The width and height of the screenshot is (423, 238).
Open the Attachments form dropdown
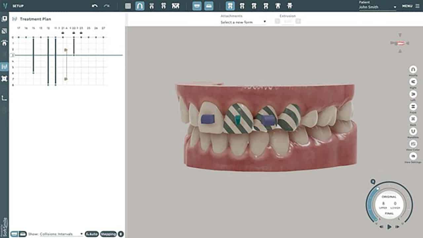[243, 22]
